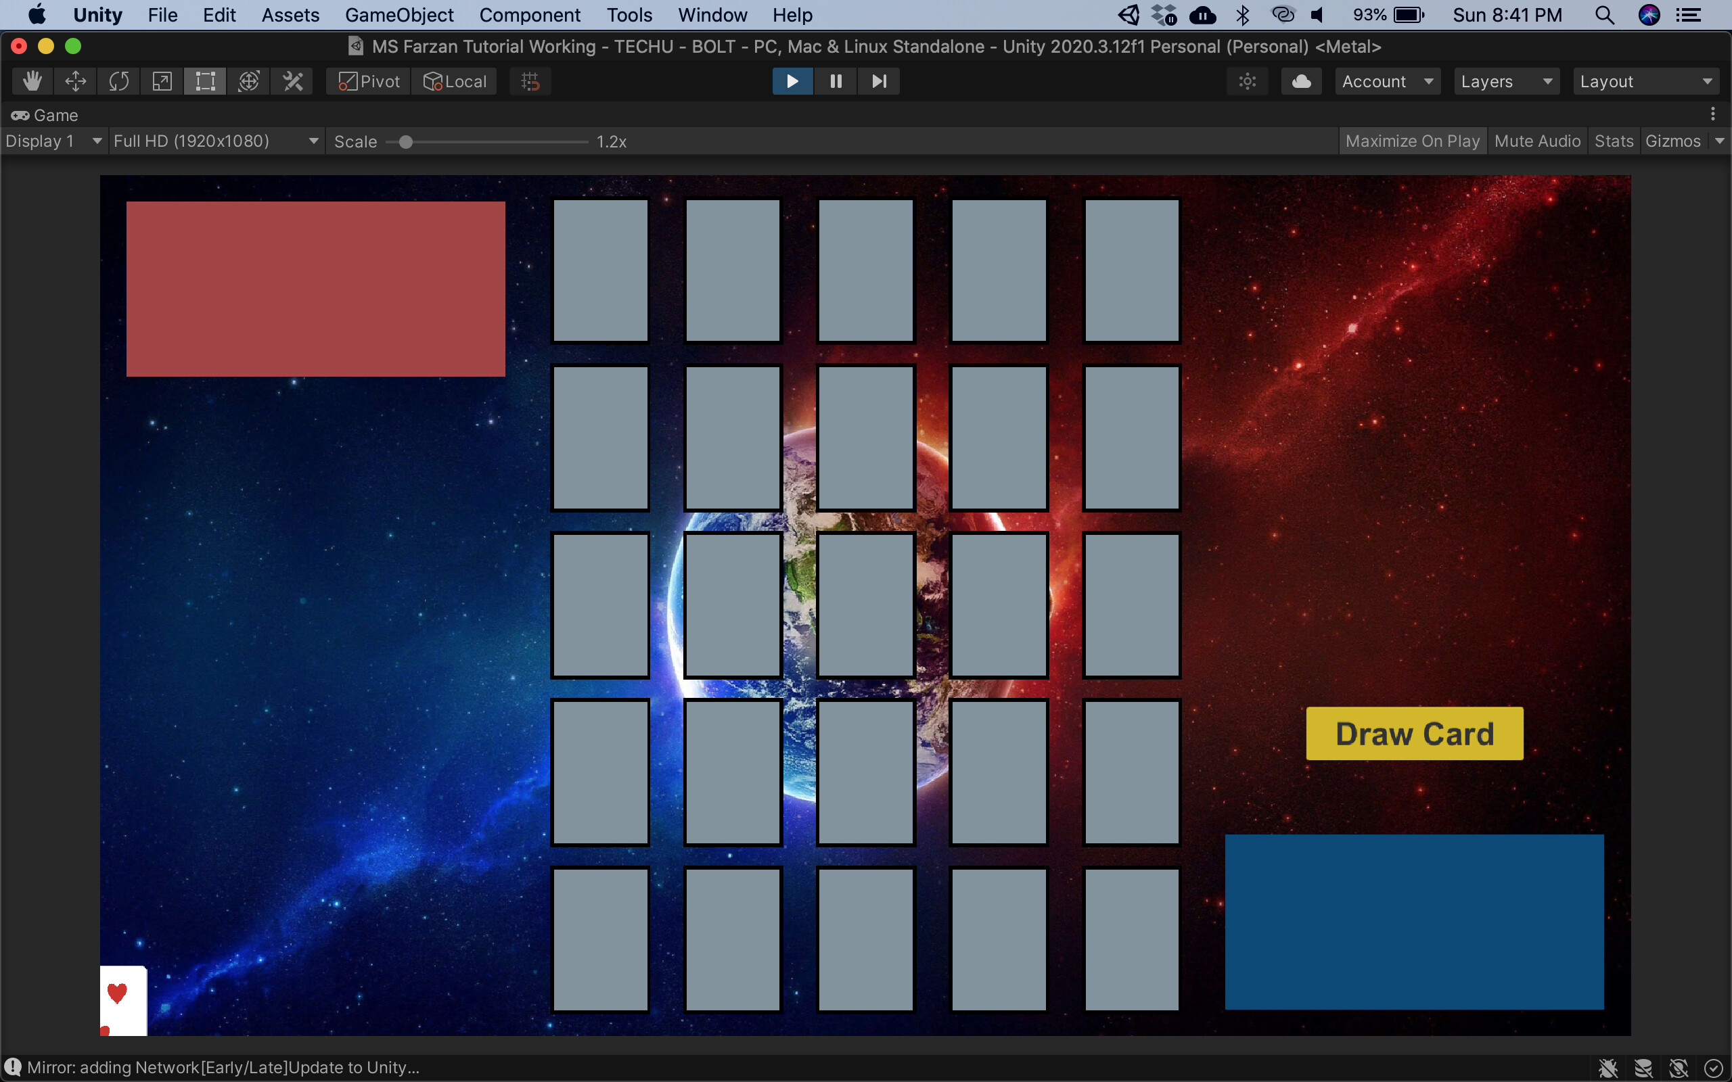Screen dimensions: 1732x1082
Task: Toggle Maximize On Play
Action: (x=1412, y=140)
